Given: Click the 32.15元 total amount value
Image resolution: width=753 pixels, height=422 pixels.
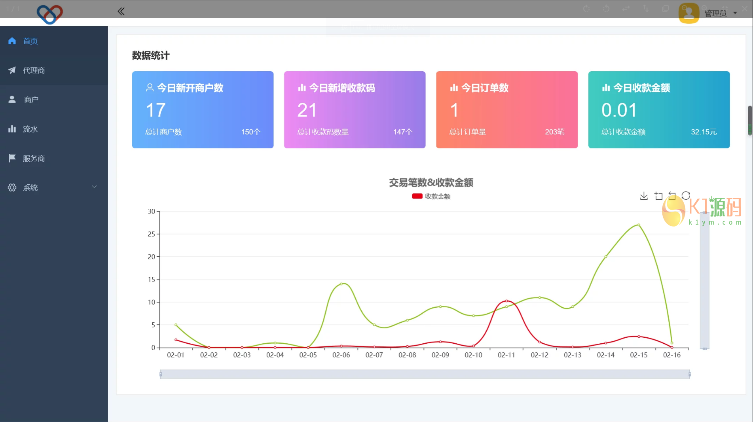Looking at the screenshot, I should tap(704, 132).
